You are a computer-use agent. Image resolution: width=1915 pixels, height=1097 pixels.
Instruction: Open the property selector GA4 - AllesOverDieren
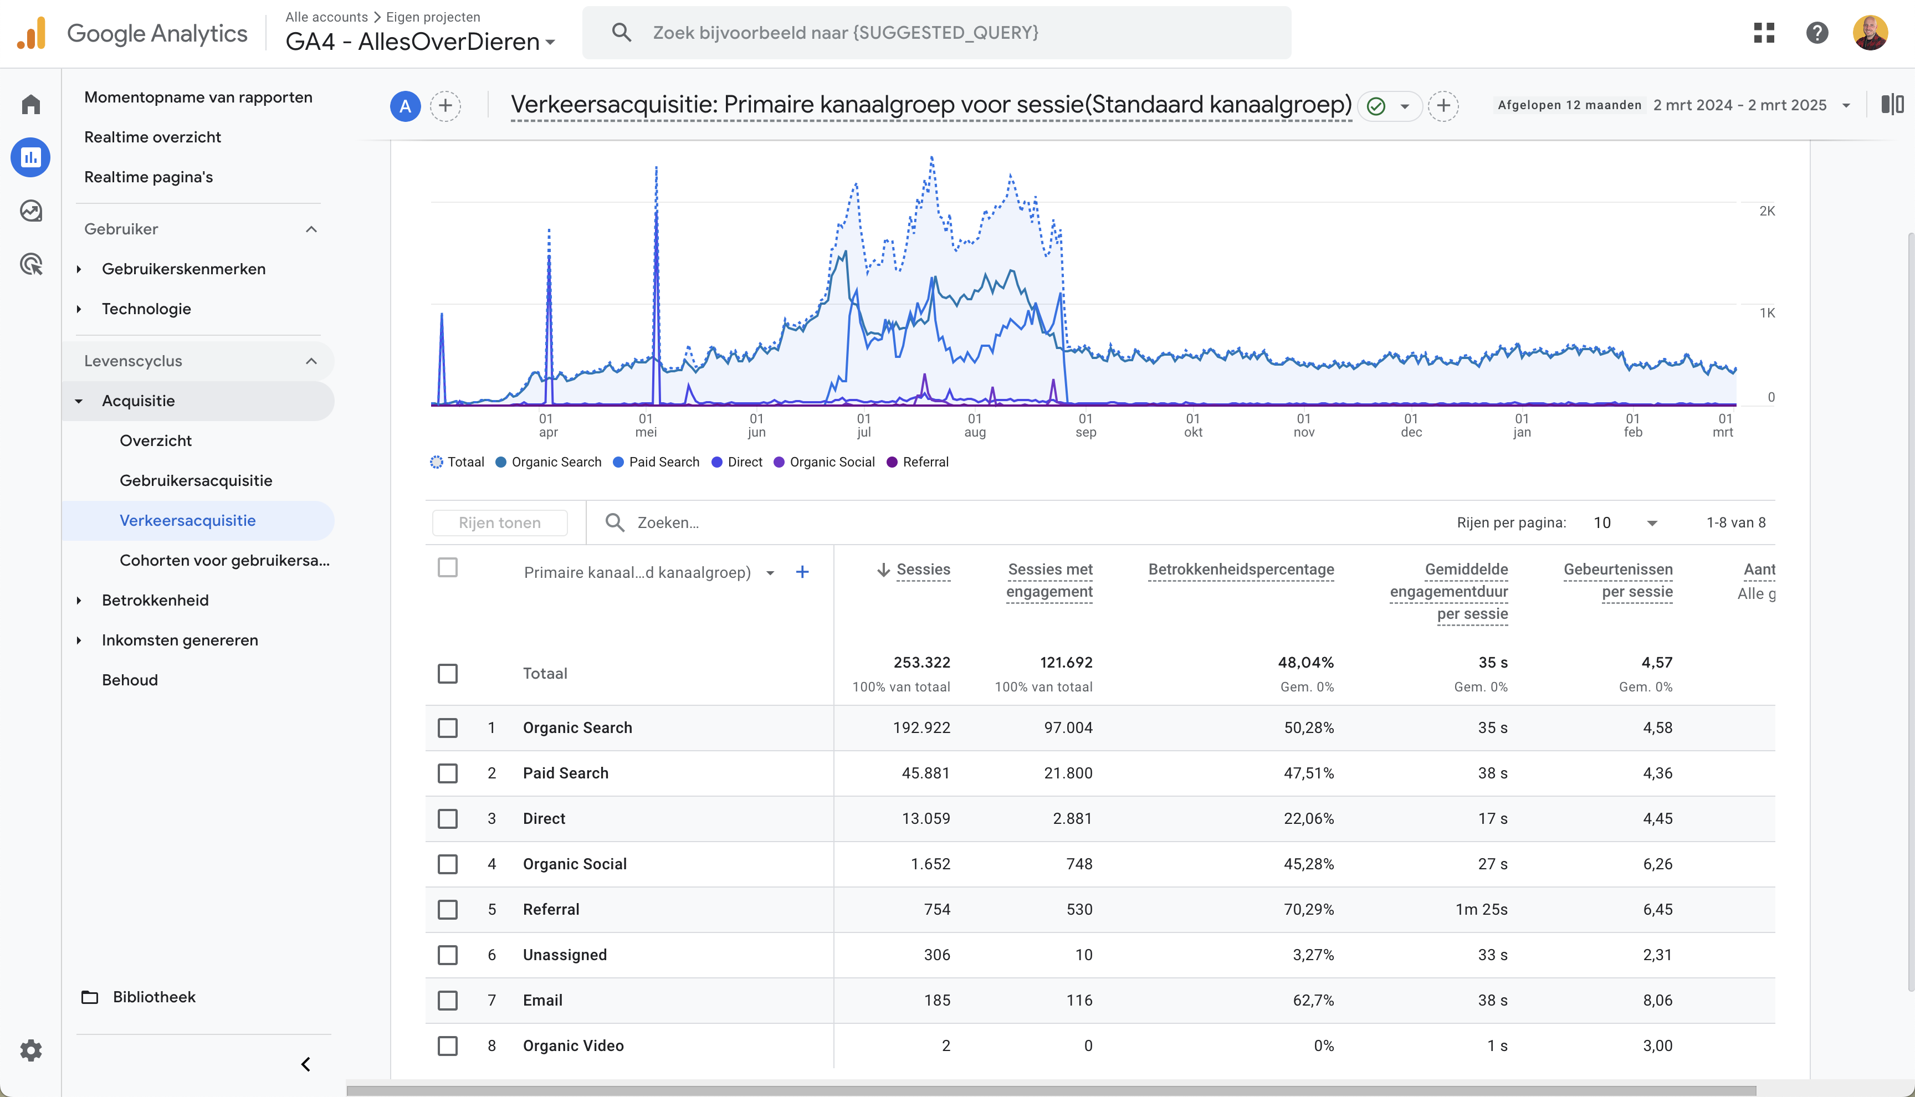pos(421,42)
